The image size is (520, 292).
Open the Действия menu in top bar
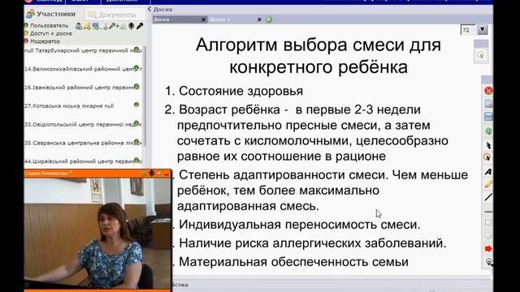tap(122, 1)
